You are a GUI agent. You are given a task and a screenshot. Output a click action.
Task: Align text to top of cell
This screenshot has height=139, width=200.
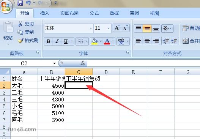tap(139, 28)
